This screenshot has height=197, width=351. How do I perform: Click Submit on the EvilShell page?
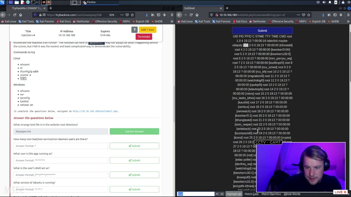(262, 31)
